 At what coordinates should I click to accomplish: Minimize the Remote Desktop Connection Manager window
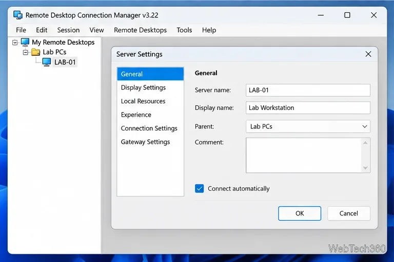321,15
